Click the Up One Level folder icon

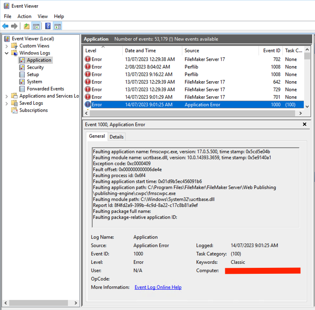[26, 26]
